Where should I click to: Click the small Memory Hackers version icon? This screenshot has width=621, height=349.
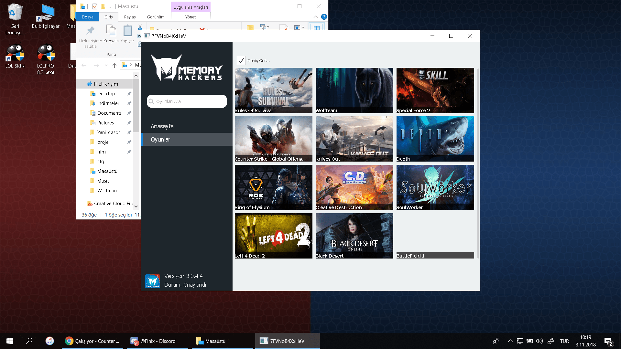pyautogui.click(x=153, y=281)
